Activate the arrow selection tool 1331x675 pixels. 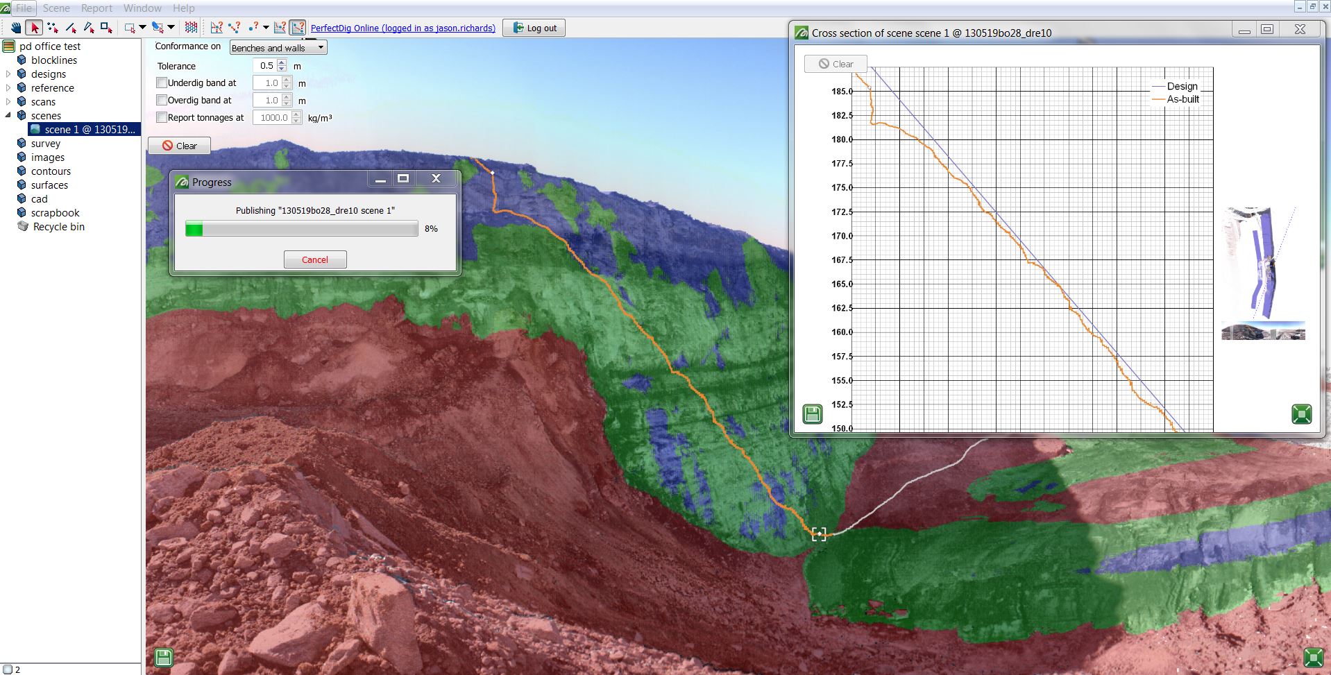34,28
